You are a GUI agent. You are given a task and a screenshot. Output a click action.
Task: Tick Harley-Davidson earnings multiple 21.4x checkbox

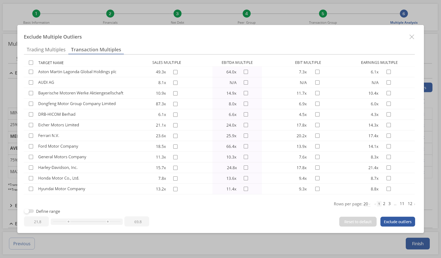(x=389, y=168)
